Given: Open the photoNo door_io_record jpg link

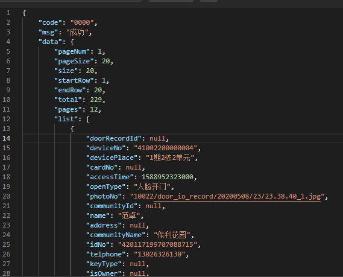Looking at the screenshot, I should point(237,196).
